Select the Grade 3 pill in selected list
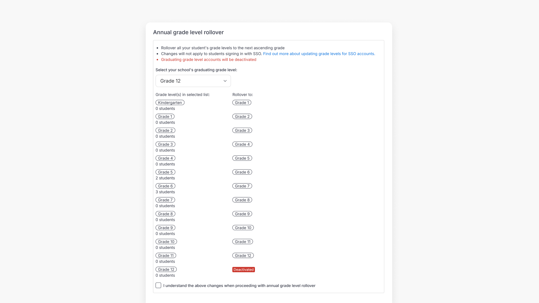 (165, 144)
